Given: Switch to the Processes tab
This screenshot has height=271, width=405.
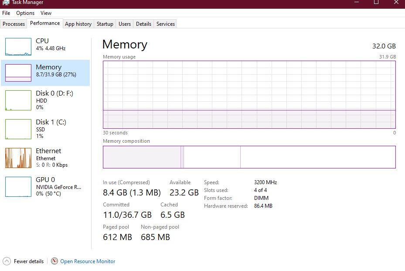Looking at the screenshot, I should point(14,24).
